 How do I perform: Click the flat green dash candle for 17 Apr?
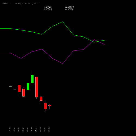(15, 89)
